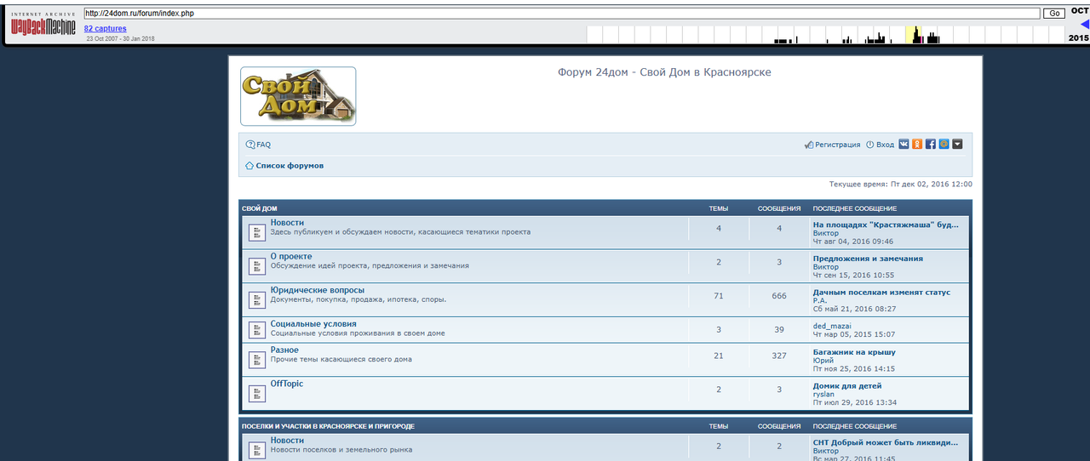1090x461 pixels.
Task: Open last post Предложения и замечания
Action: (x=868, y=259)
